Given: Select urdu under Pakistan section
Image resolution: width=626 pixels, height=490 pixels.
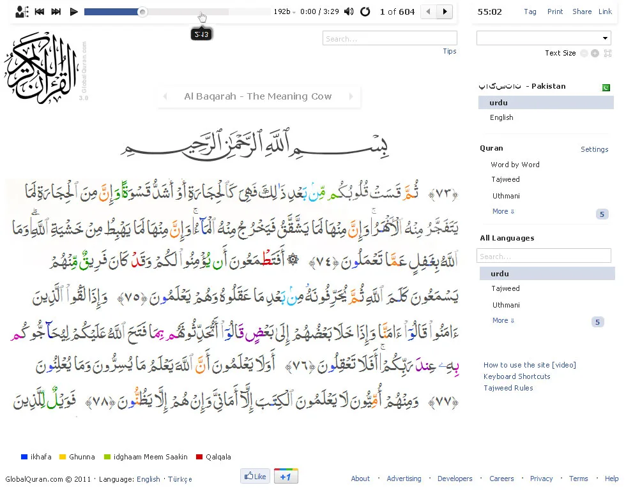Looking at the screenshot, I should point(546,103).
